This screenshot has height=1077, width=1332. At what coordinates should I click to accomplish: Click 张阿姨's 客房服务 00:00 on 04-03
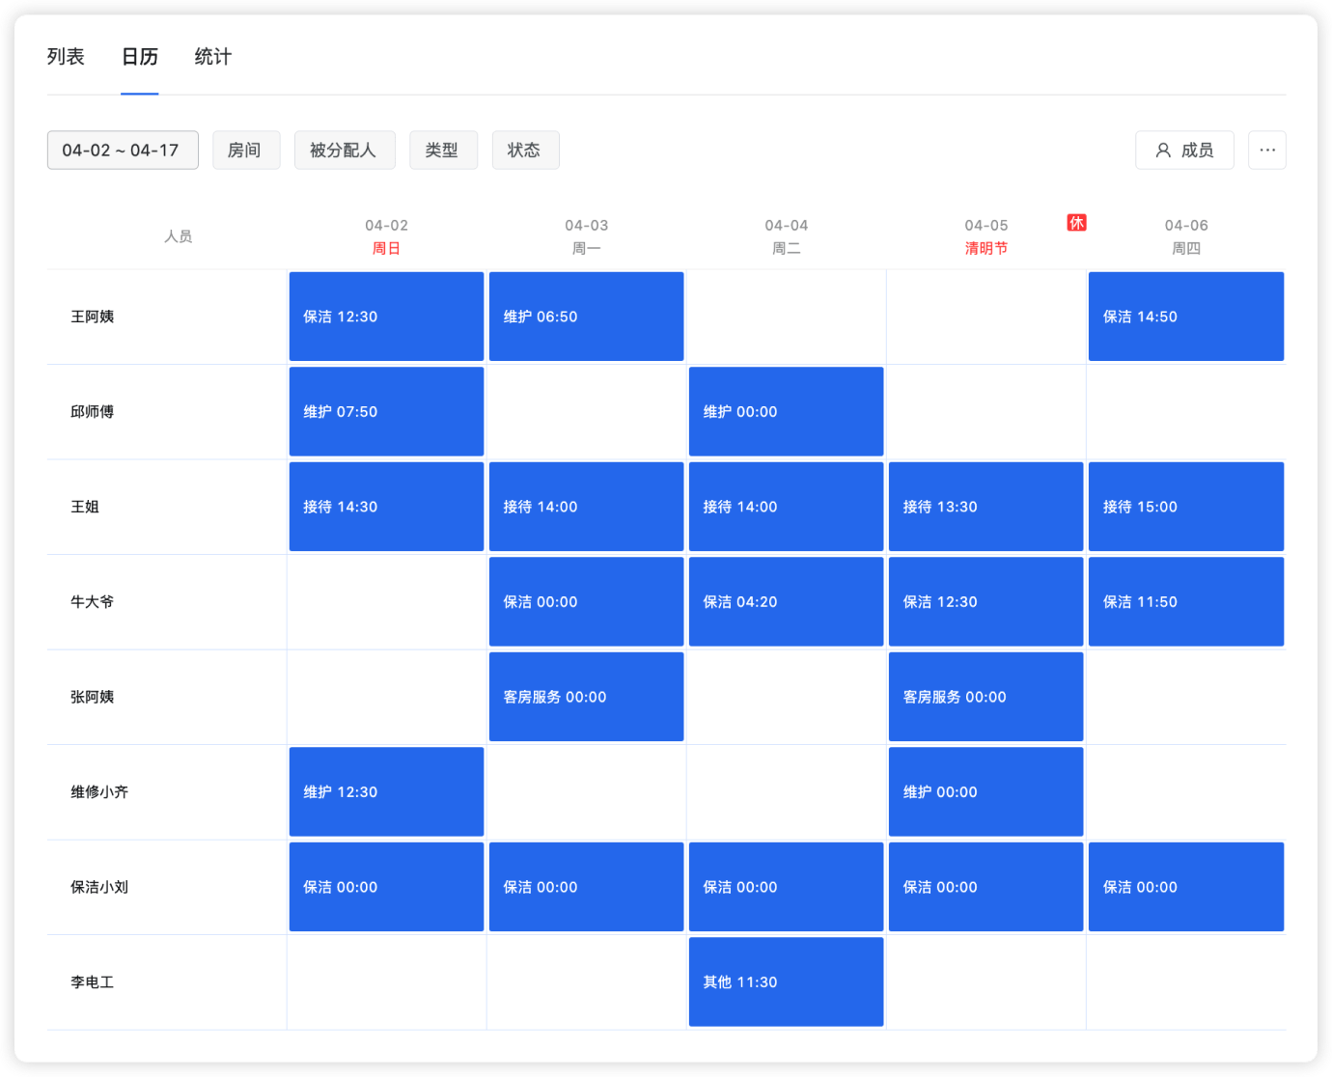pyautogui.click(x=585, y=696)
